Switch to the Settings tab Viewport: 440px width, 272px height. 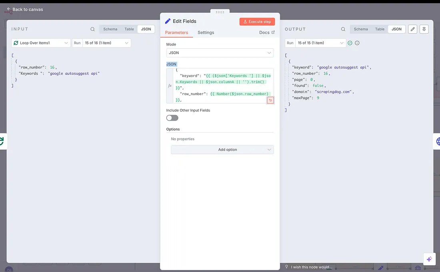coord(206,33)
